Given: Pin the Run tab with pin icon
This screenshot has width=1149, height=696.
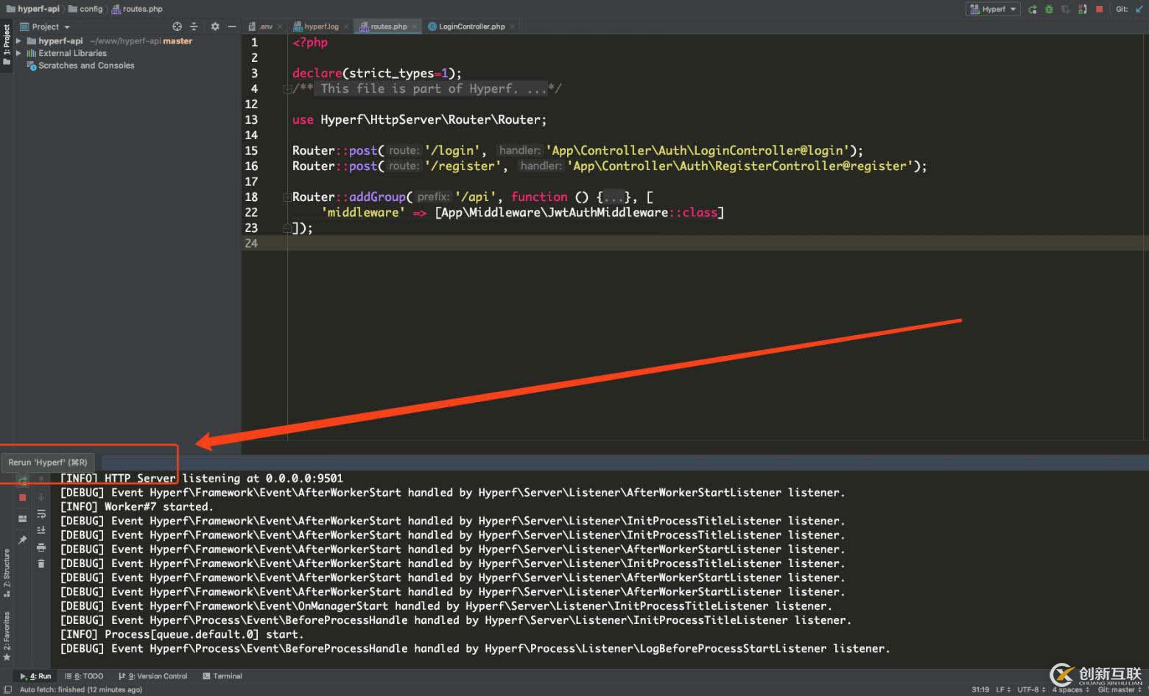Looking at the screenshot, I should [x=23, y=541].
